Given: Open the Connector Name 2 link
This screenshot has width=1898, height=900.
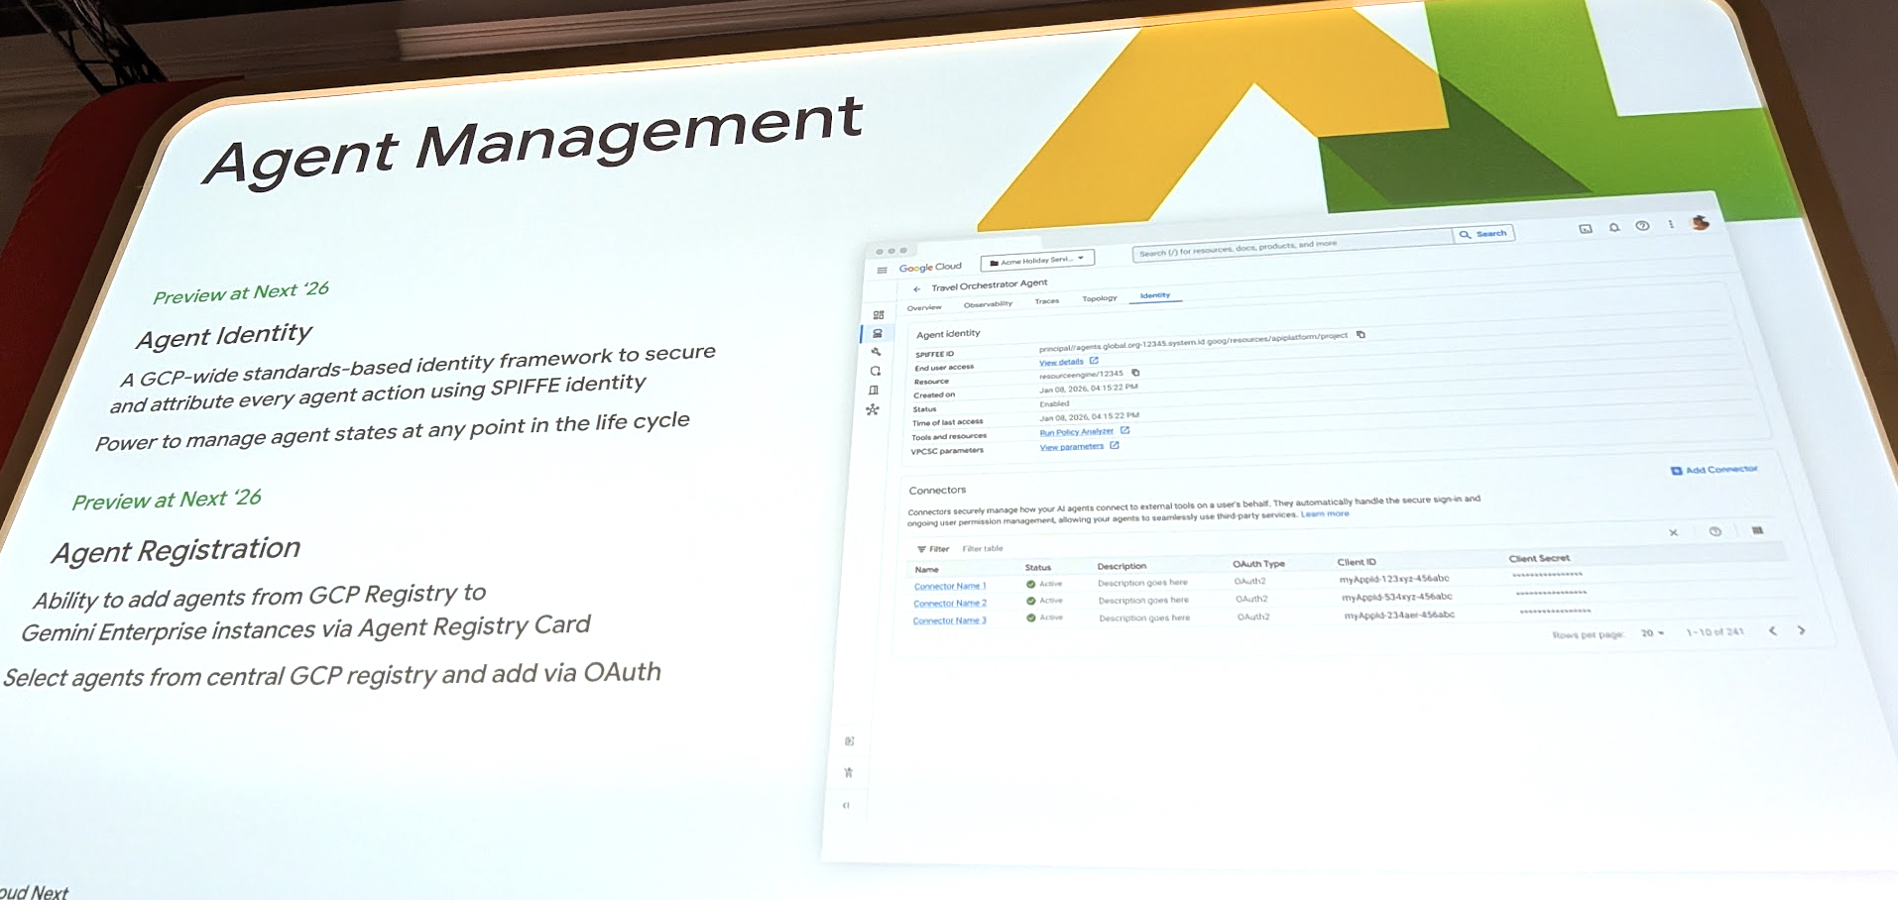Looking at the screenshot, I should coord(949,604).
